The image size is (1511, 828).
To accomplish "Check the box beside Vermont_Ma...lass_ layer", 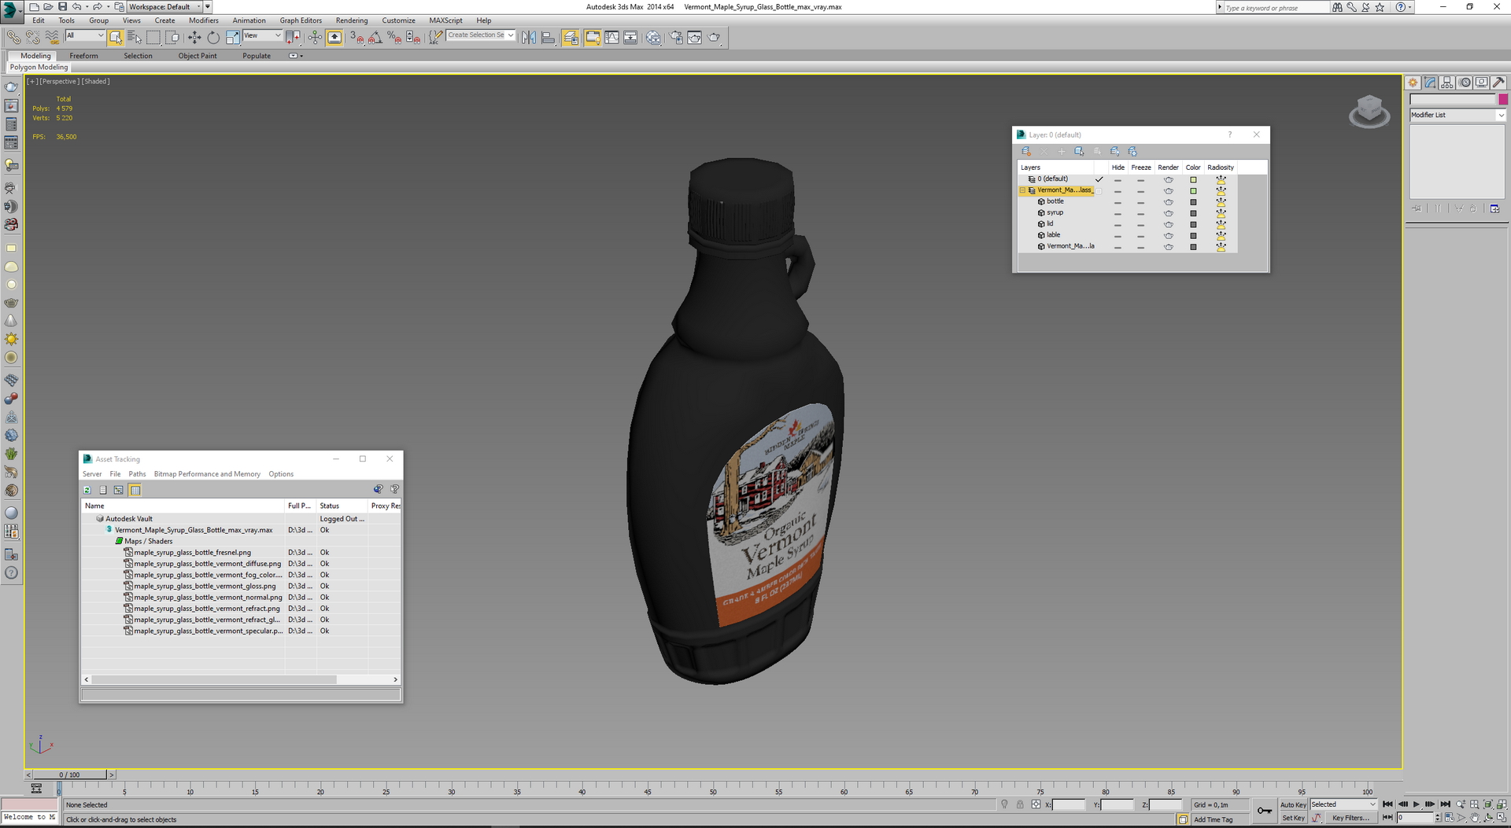I will point(1099,191).
